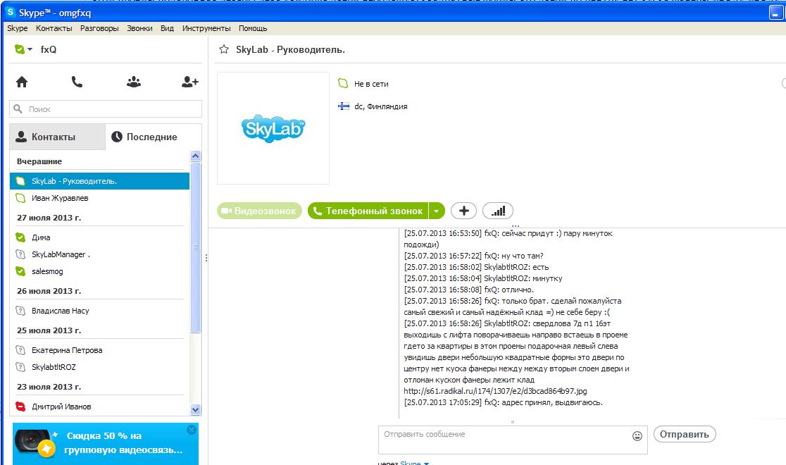Open chat with Владислав Насу
This screenshot has width=786, height=465.
tap(99, 311)
